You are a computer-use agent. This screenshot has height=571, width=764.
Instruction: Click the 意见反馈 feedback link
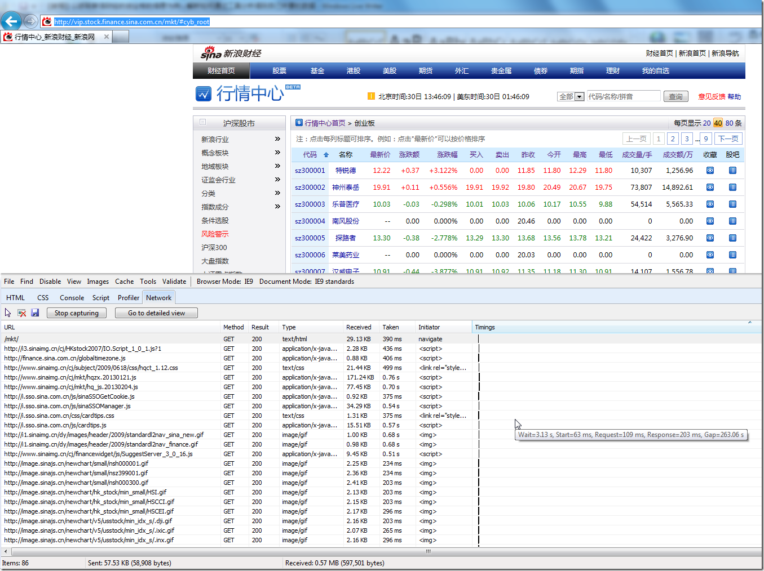pos(712,96)
